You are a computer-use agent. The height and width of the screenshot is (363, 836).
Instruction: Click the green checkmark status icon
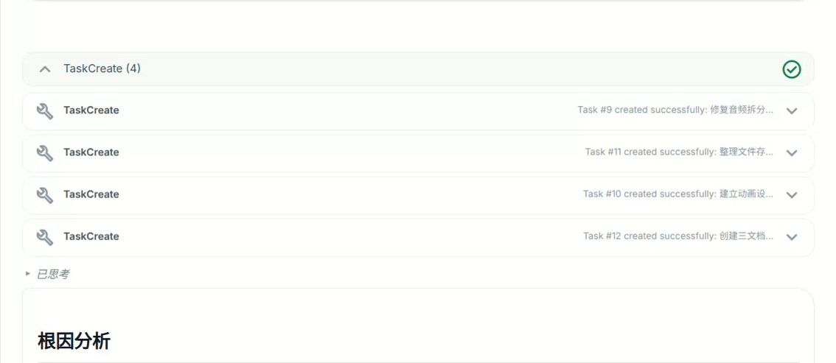coord(791,69)
